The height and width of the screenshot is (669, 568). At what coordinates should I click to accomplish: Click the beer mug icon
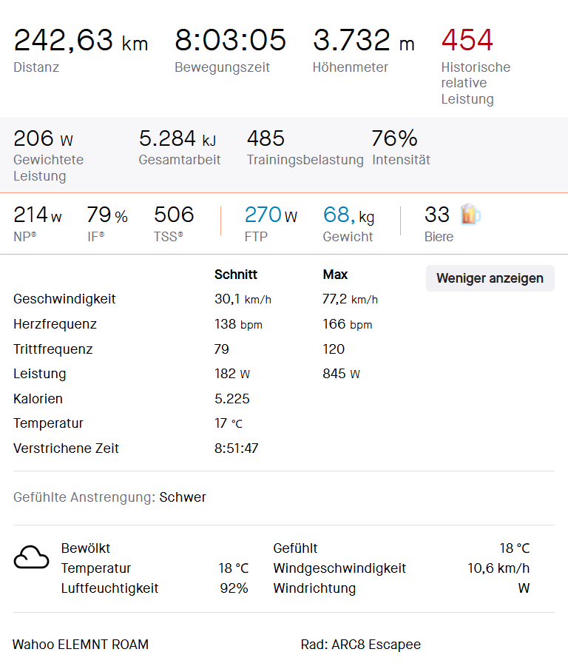470,214
